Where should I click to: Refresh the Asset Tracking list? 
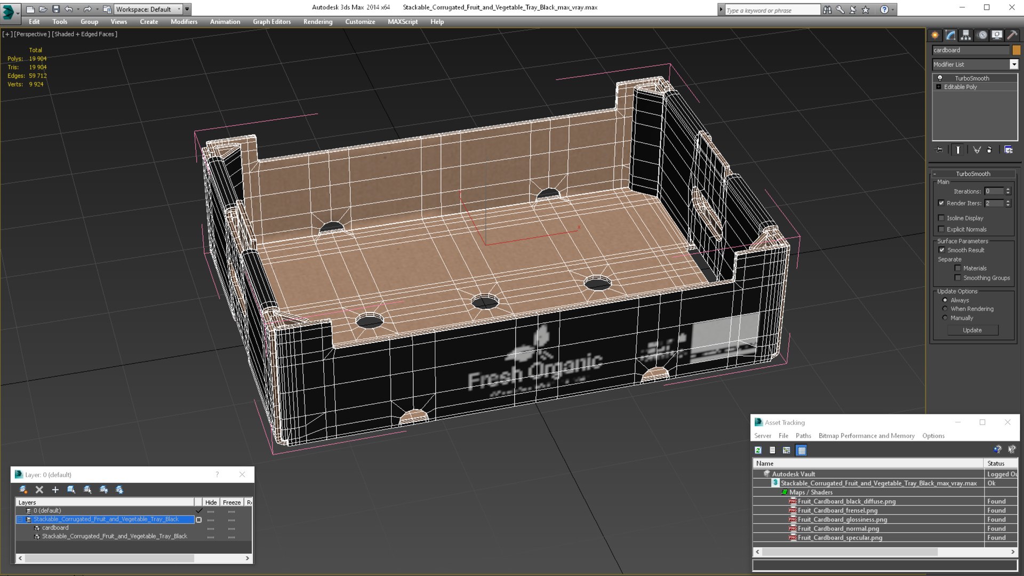[x=758, y=450]
